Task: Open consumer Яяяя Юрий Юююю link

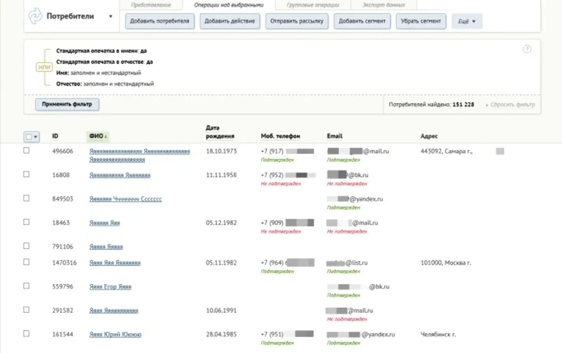Action: 115,335
